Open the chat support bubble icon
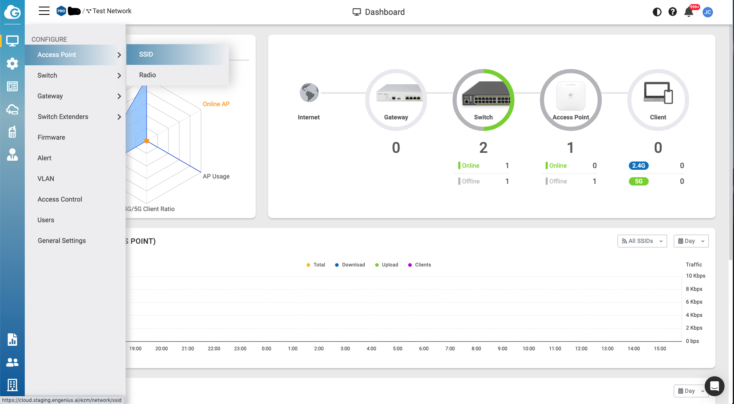This screenshot has width=734, height=404. pyautogui.click(x=714, y=386)
